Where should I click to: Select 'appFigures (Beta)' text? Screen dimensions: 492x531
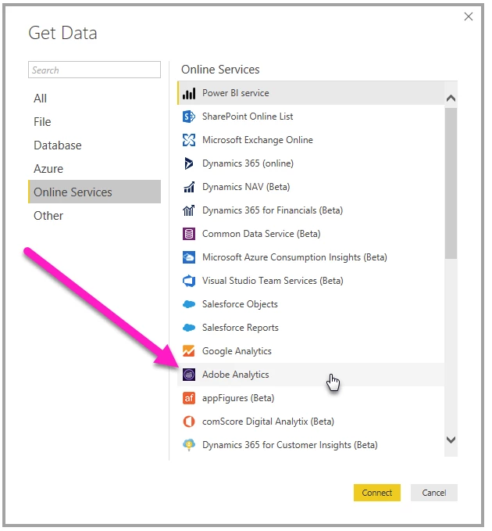(238, 398)
